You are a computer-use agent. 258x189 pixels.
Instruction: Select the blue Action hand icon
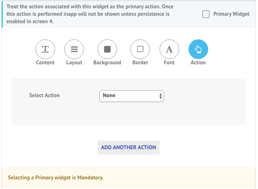tap(198, 49)
